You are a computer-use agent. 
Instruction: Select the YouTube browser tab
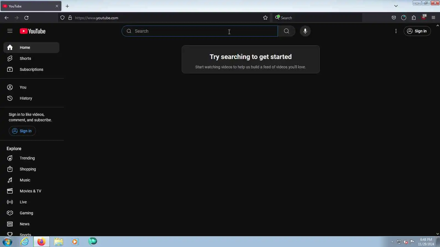point(31,6)
